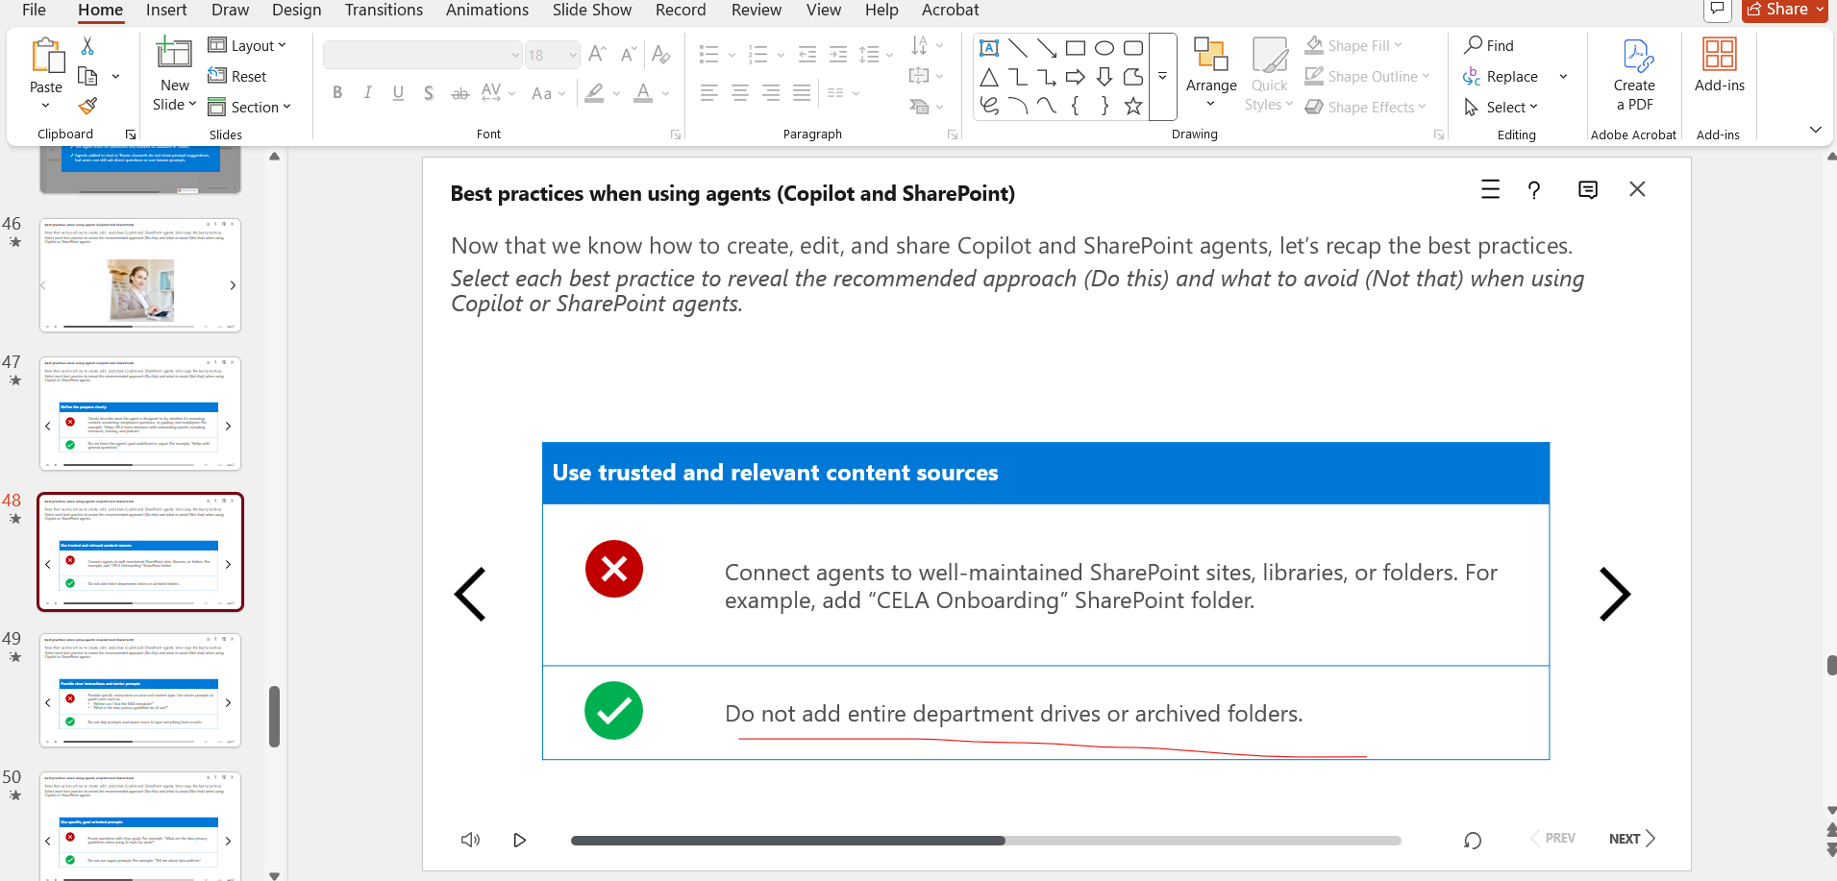
Task: Open the Acrobat tab
Action: coord(950,10)
